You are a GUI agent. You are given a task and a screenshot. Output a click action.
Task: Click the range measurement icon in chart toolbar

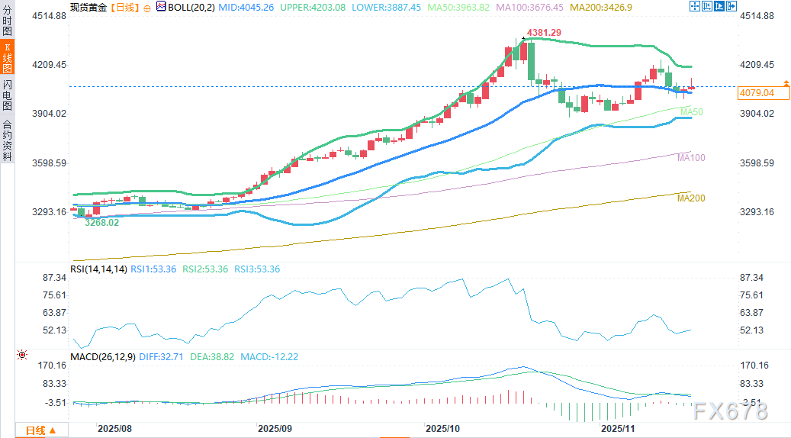click(x=707, y=6)
